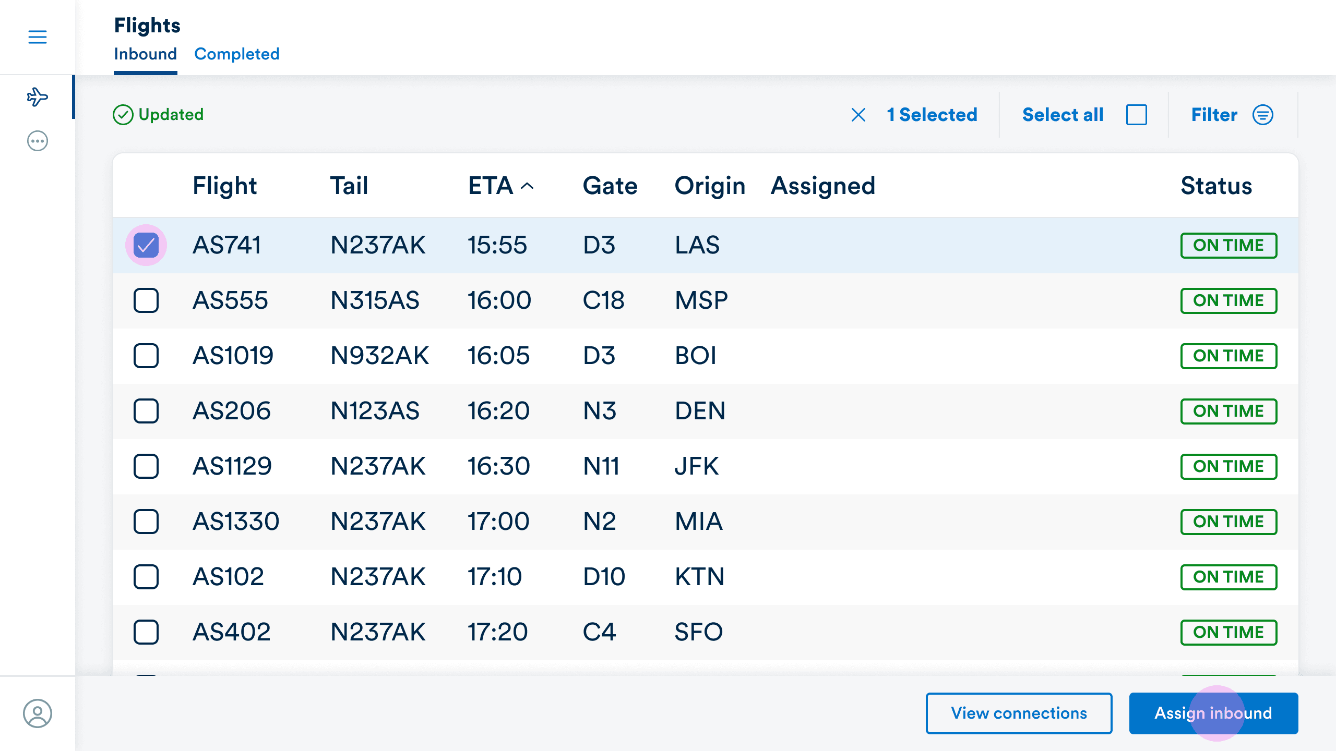Open the more options ellipsis icon
This screenshot has height=751, width=1336.
tap(37, 141)
